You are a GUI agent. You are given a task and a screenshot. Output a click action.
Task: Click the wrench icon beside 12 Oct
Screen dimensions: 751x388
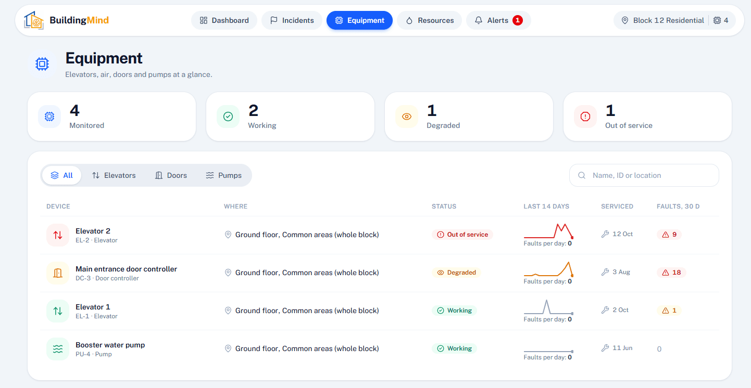(605, 234)
